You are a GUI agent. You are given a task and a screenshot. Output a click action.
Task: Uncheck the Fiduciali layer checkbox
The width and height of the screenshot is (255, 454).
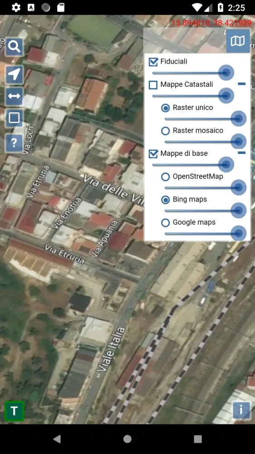point(153,62)
